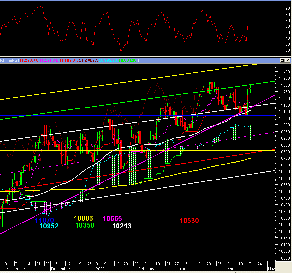
Task: Click the 2006 year label
Action: tap(100, 269)
